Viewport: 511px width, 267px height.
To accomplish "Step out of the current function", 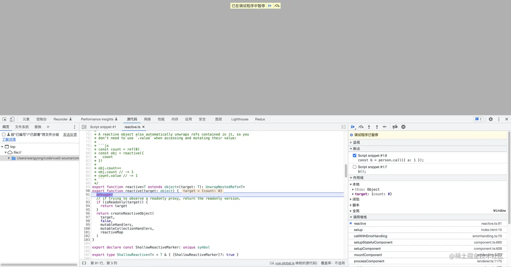I will click(377, 127).
